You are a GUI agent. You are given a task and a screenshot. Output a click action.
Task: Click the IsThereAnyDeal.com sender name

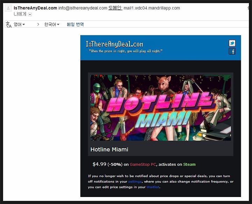point(35,8)
